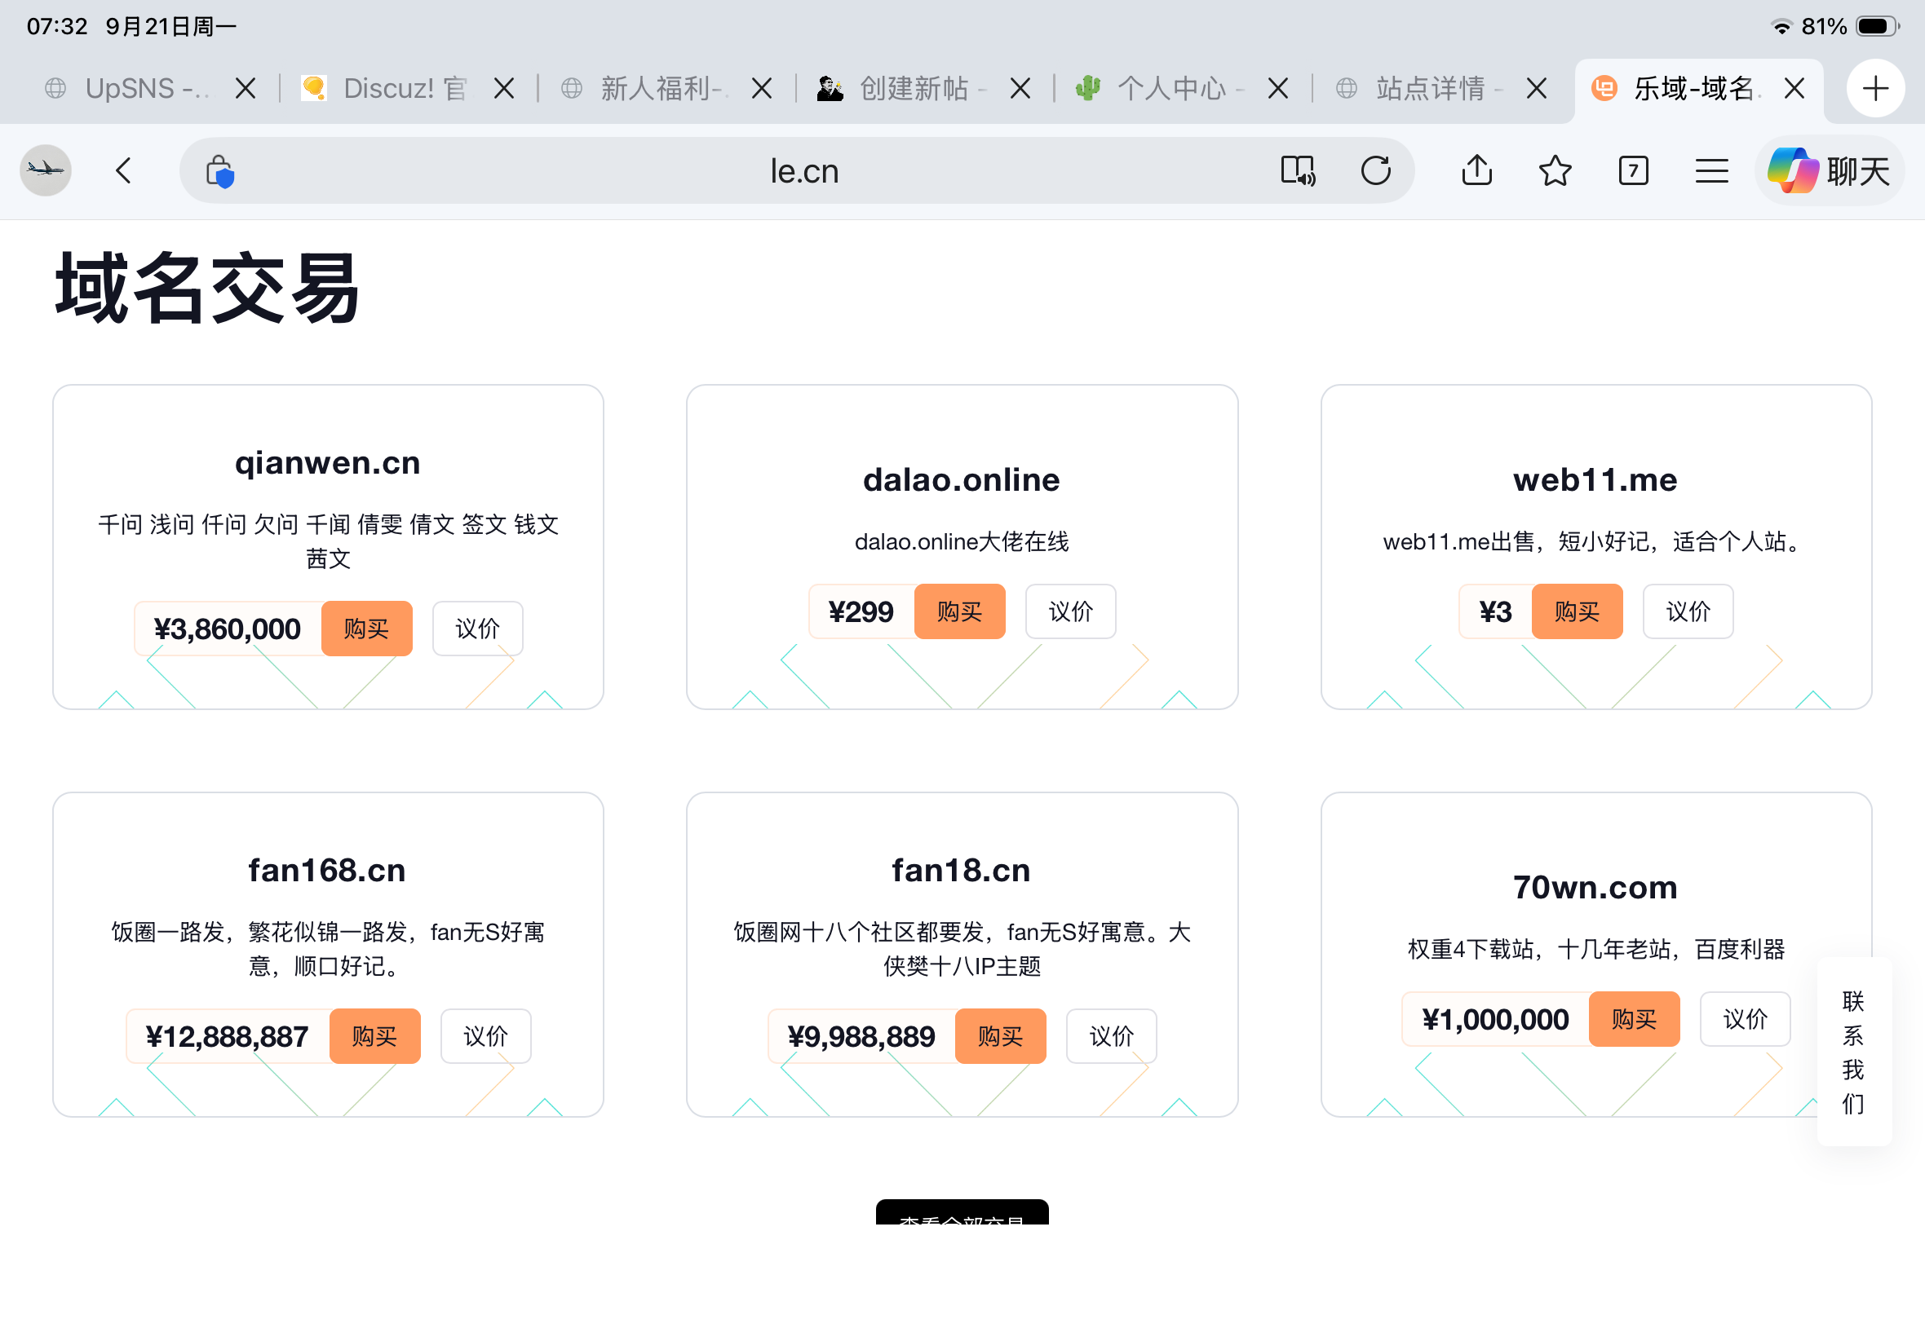Close the Discuz! tab
Viewport: 1925px width, 1337px height.
pyautogui.click(x=503, y=88)
